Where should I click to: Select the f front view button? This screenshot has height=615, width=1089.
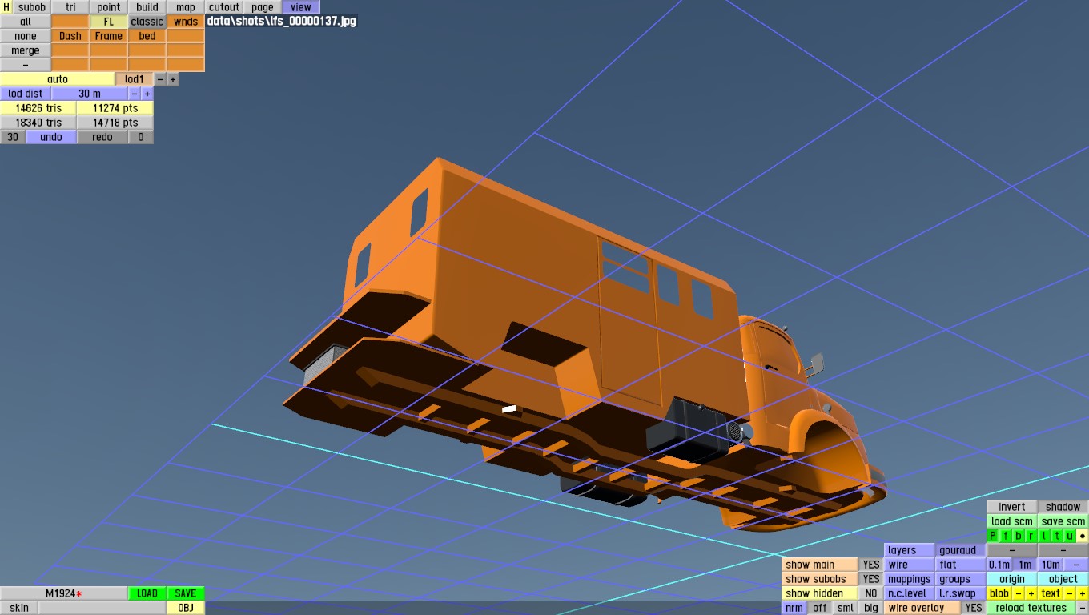pyautogui.click(x=1006, y=536)
